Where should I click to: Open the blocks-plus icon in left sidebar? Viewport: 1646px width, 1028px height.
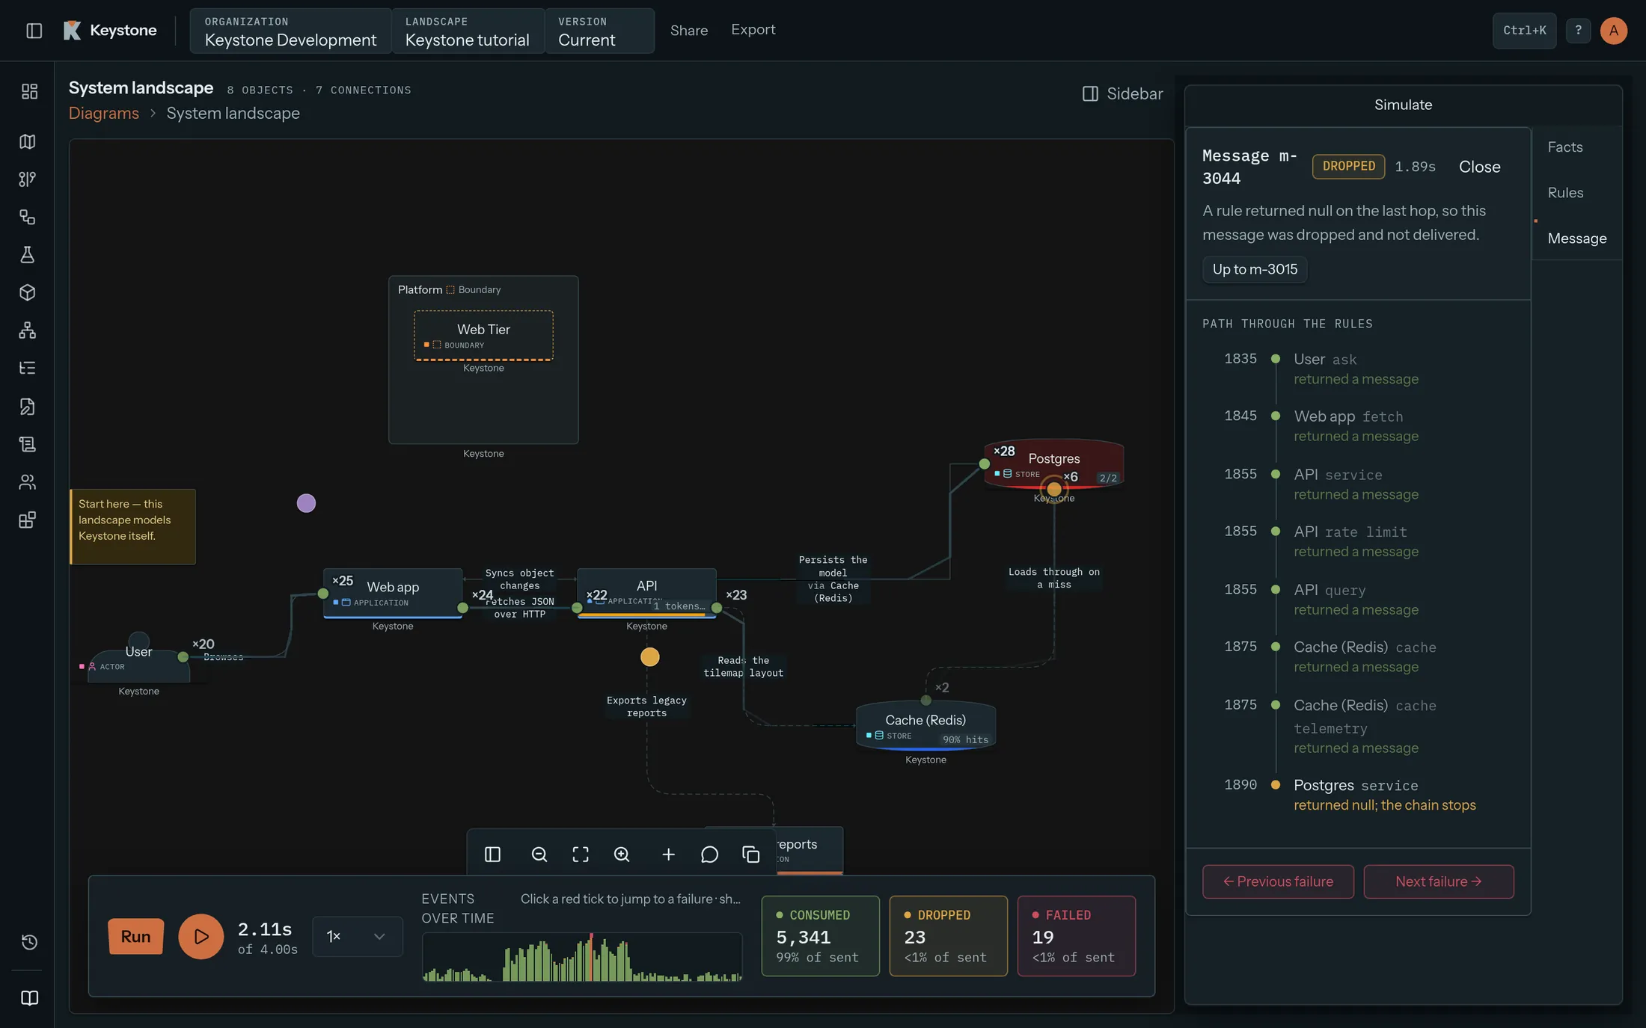tap(28, 520)
